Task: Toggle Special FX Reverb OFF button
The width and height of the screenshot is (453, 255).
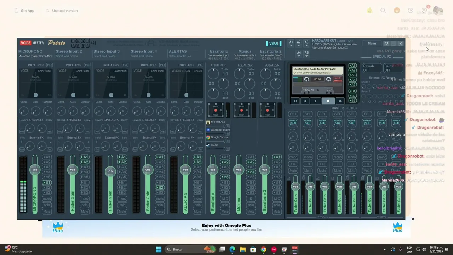Action: click(x=371, y=68)
